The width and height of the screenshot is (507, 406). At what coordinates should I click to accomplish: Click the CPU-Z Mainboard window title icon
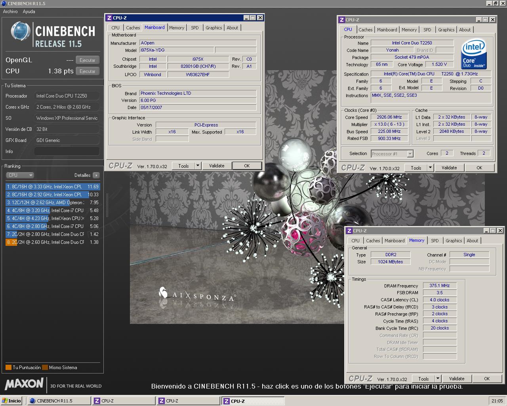coord(109,18)
